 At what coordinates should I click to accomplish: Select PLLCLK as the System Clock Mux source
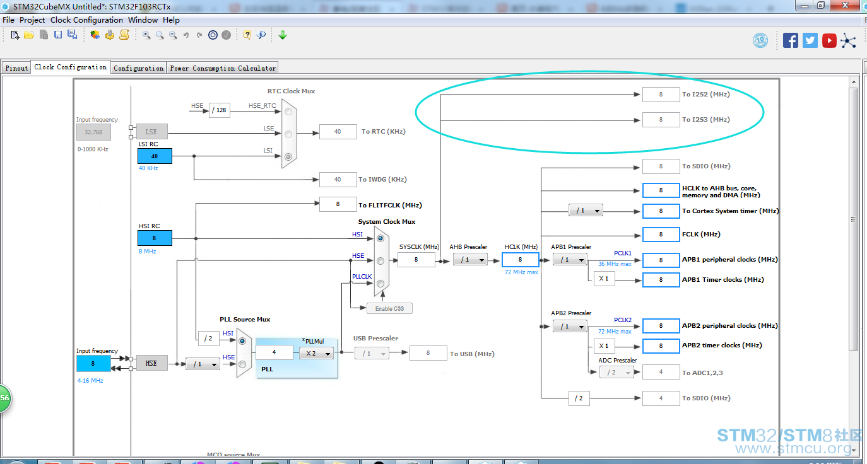pos(380,284)
